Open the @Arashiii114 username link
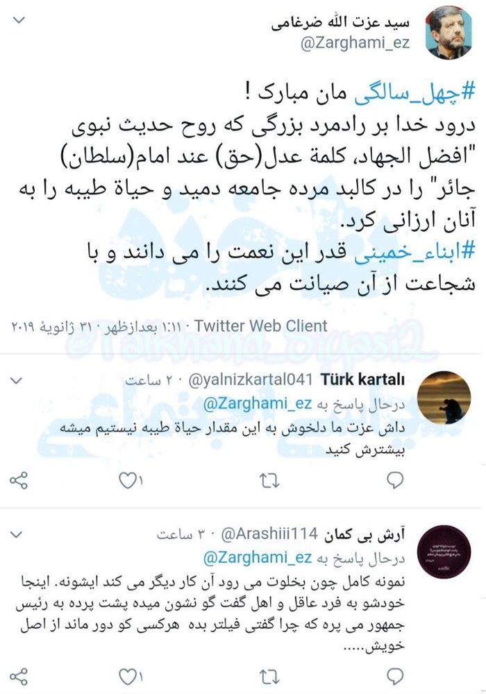The height and width of the screenshot is (694, 486). pyautogui.click(x=269, y=534)
